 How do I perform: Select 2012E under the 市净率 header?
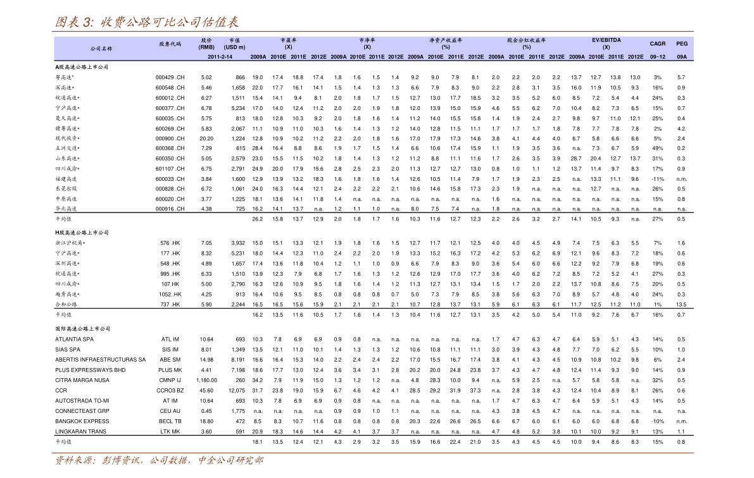pyautogui.click(x=396, y=57)
